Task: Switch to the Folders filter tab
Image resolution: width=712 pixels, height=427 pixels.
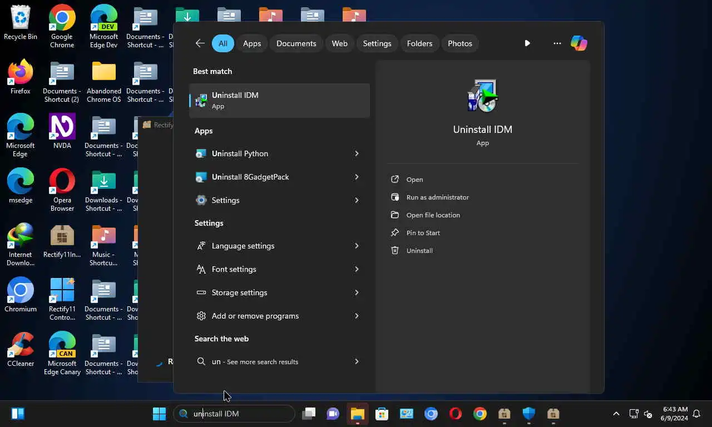Action: point(419,43)
